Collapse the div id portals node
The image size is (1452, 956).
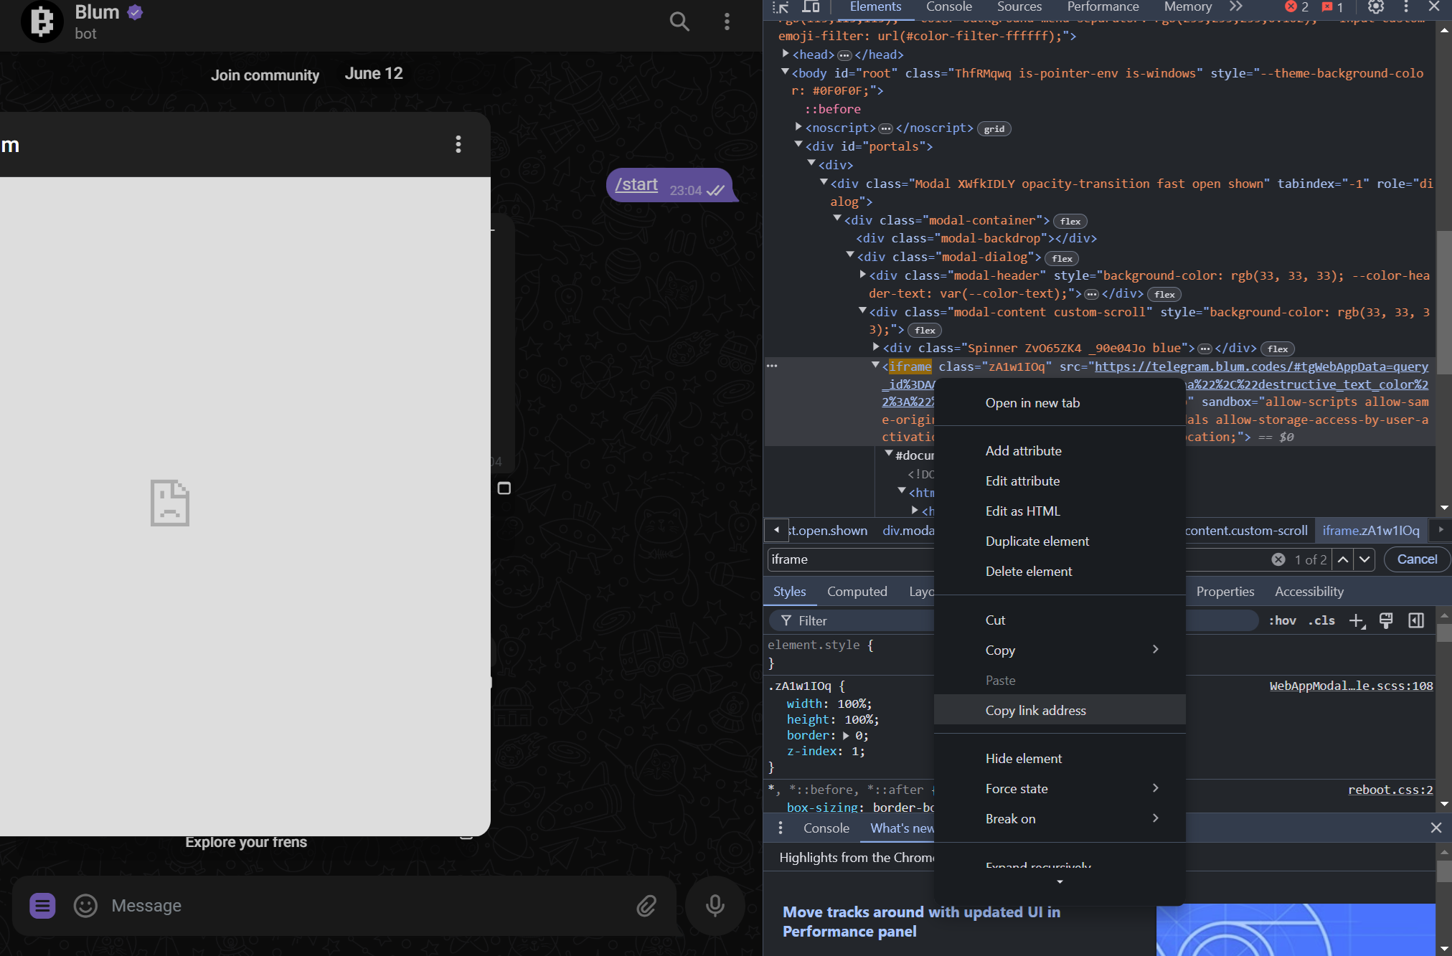click(x=798, y=145)
